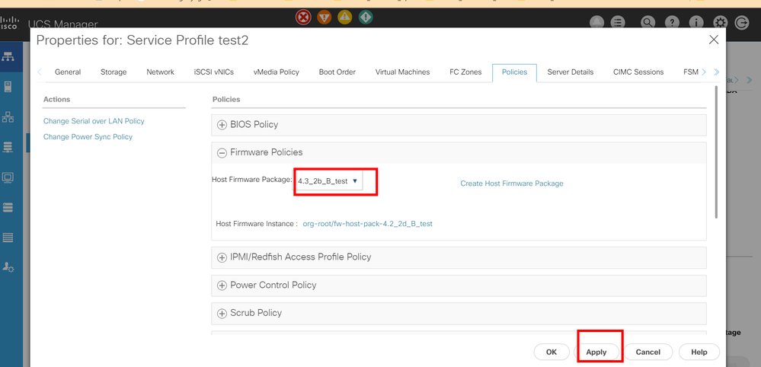Collapse the Firmware Policies section
Screen dimensions: 761x367
click(222, 153)
